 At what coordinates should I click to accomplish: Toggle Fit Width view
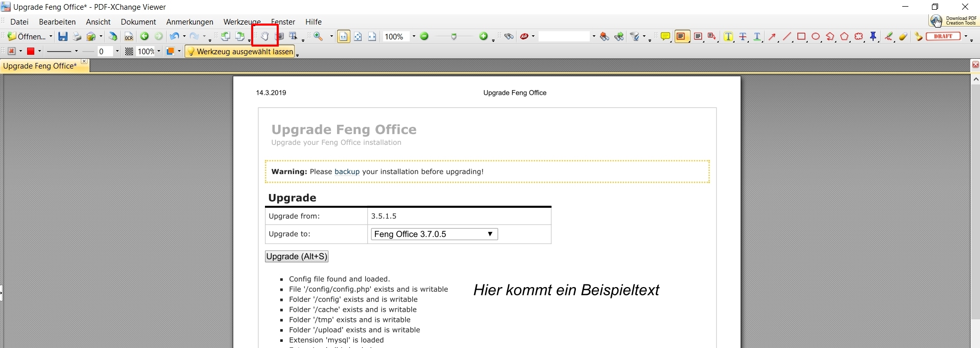(x=372, y=36)
